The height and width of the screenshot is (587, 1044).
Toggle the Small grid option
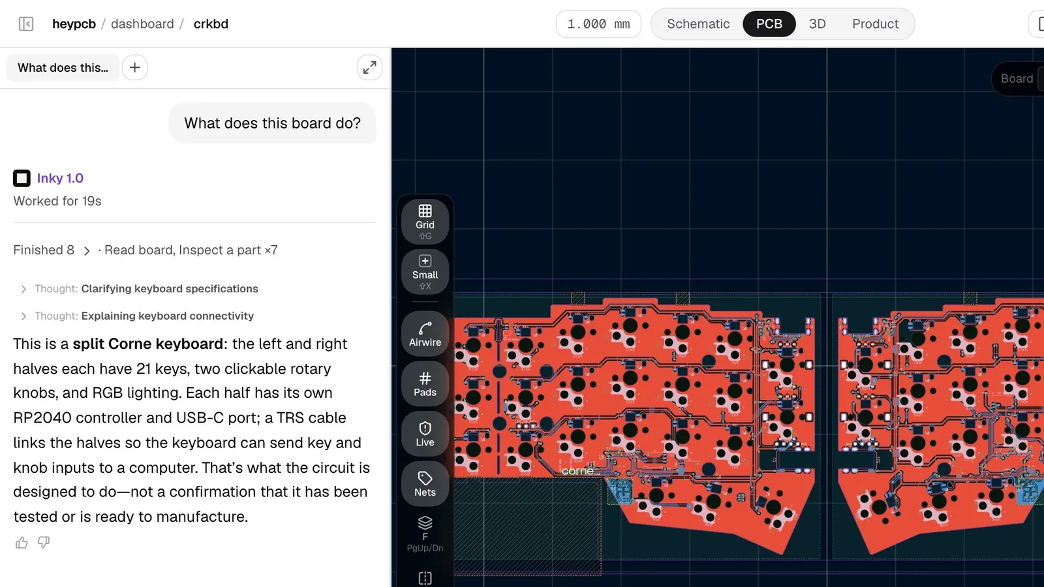click(425, 272)
